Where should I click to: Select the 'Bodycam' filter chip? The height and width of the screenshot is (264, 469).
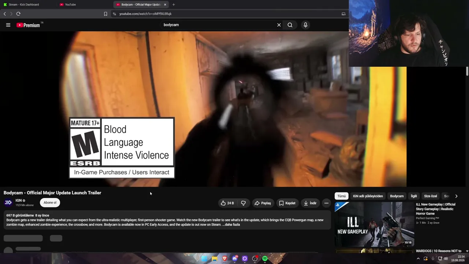pyautogui.click(x=397, y=196)
